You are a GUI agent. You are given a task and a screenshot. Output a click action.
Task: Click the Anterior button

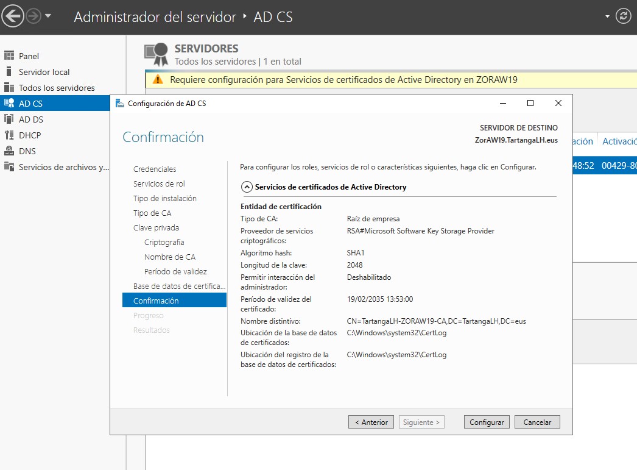(x=371, y=422)
